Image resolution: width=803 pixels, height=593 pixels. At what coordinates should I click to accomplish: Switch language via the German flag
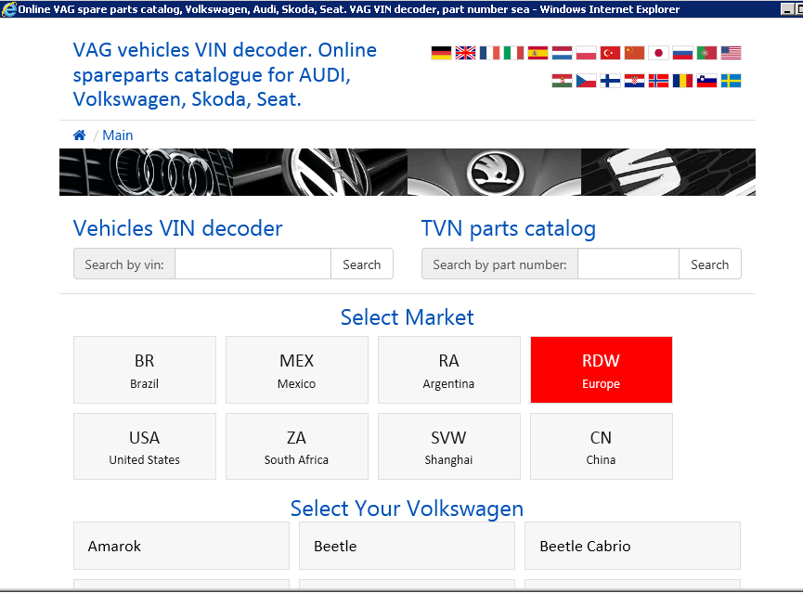(x=441, y=53)
